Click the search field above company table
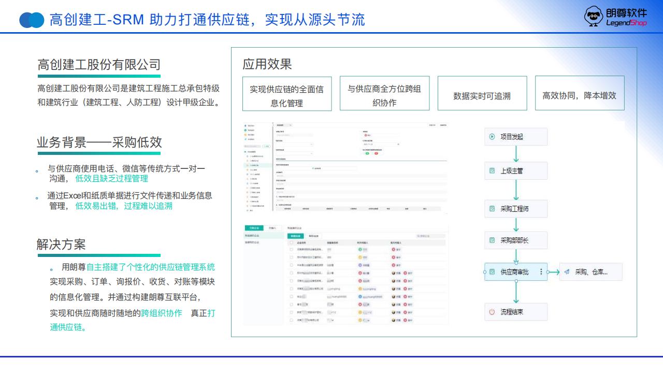 click(430, 236)
